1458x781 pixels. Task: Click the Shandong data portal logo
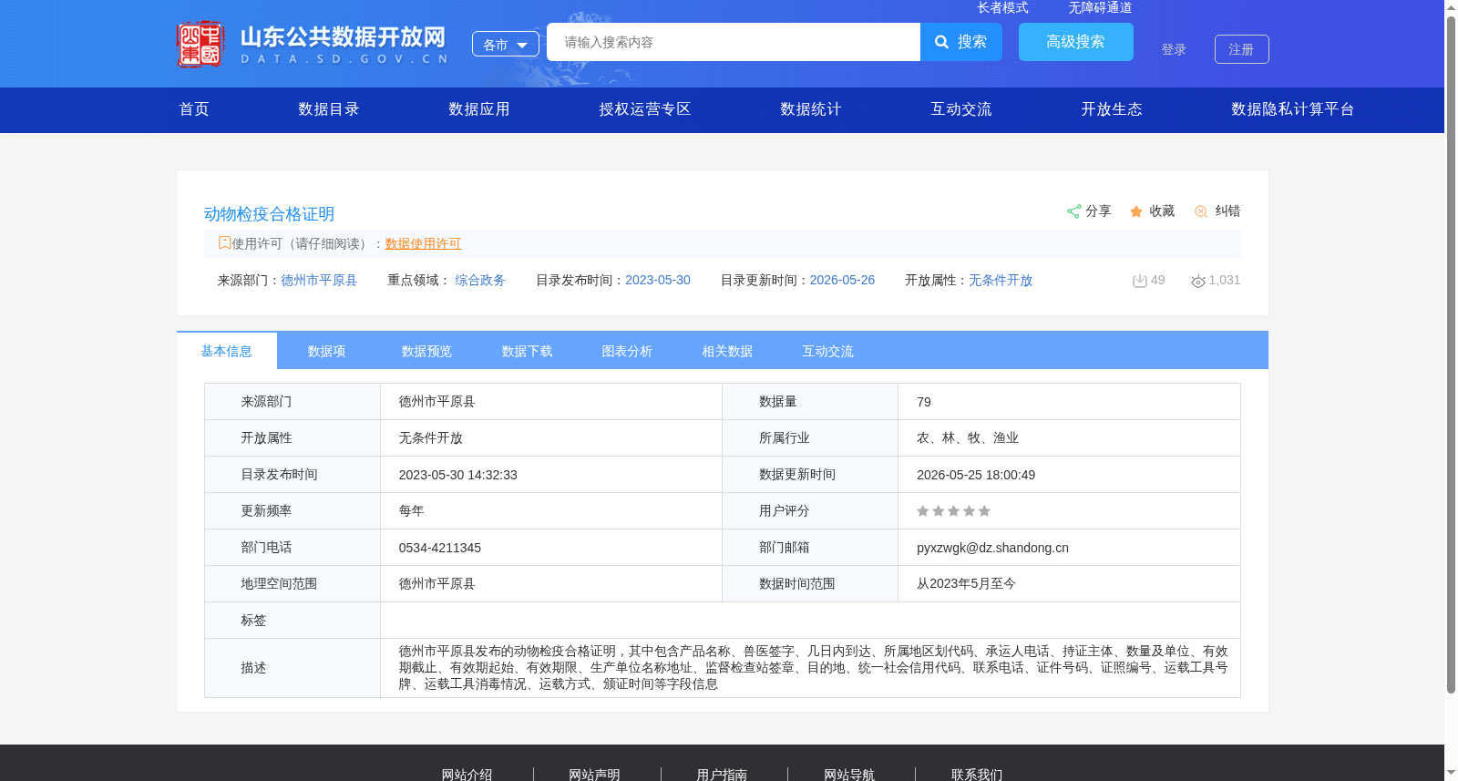pyautogui.click(x=313, y=44)
